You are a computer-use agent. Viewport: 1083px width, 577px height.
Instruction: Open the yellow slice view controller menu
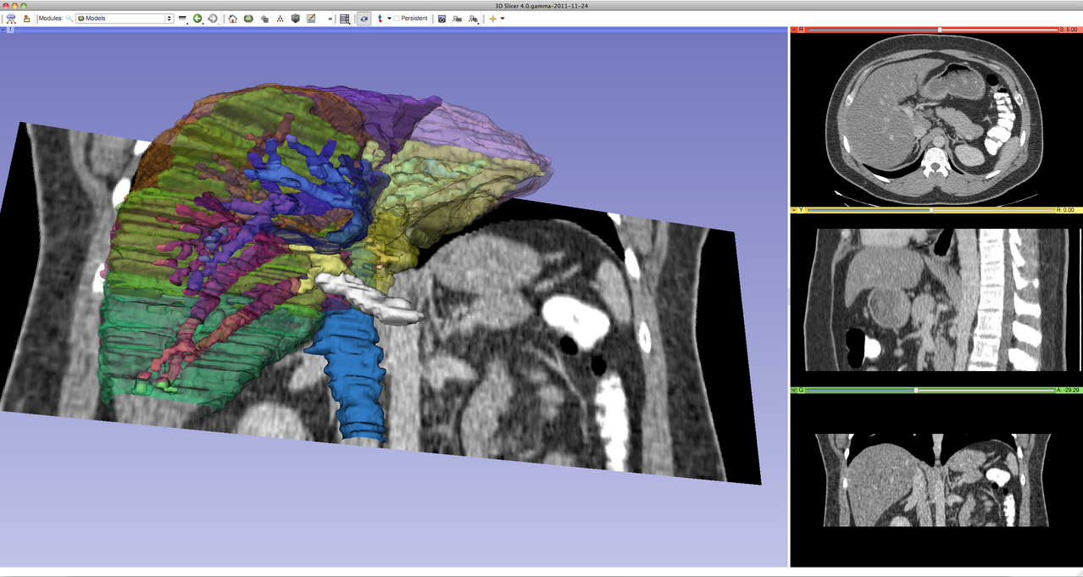[793, 209]
